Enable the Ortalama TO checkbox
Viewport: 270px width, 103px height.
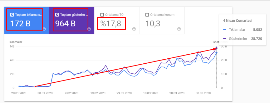tap(102, 15)
